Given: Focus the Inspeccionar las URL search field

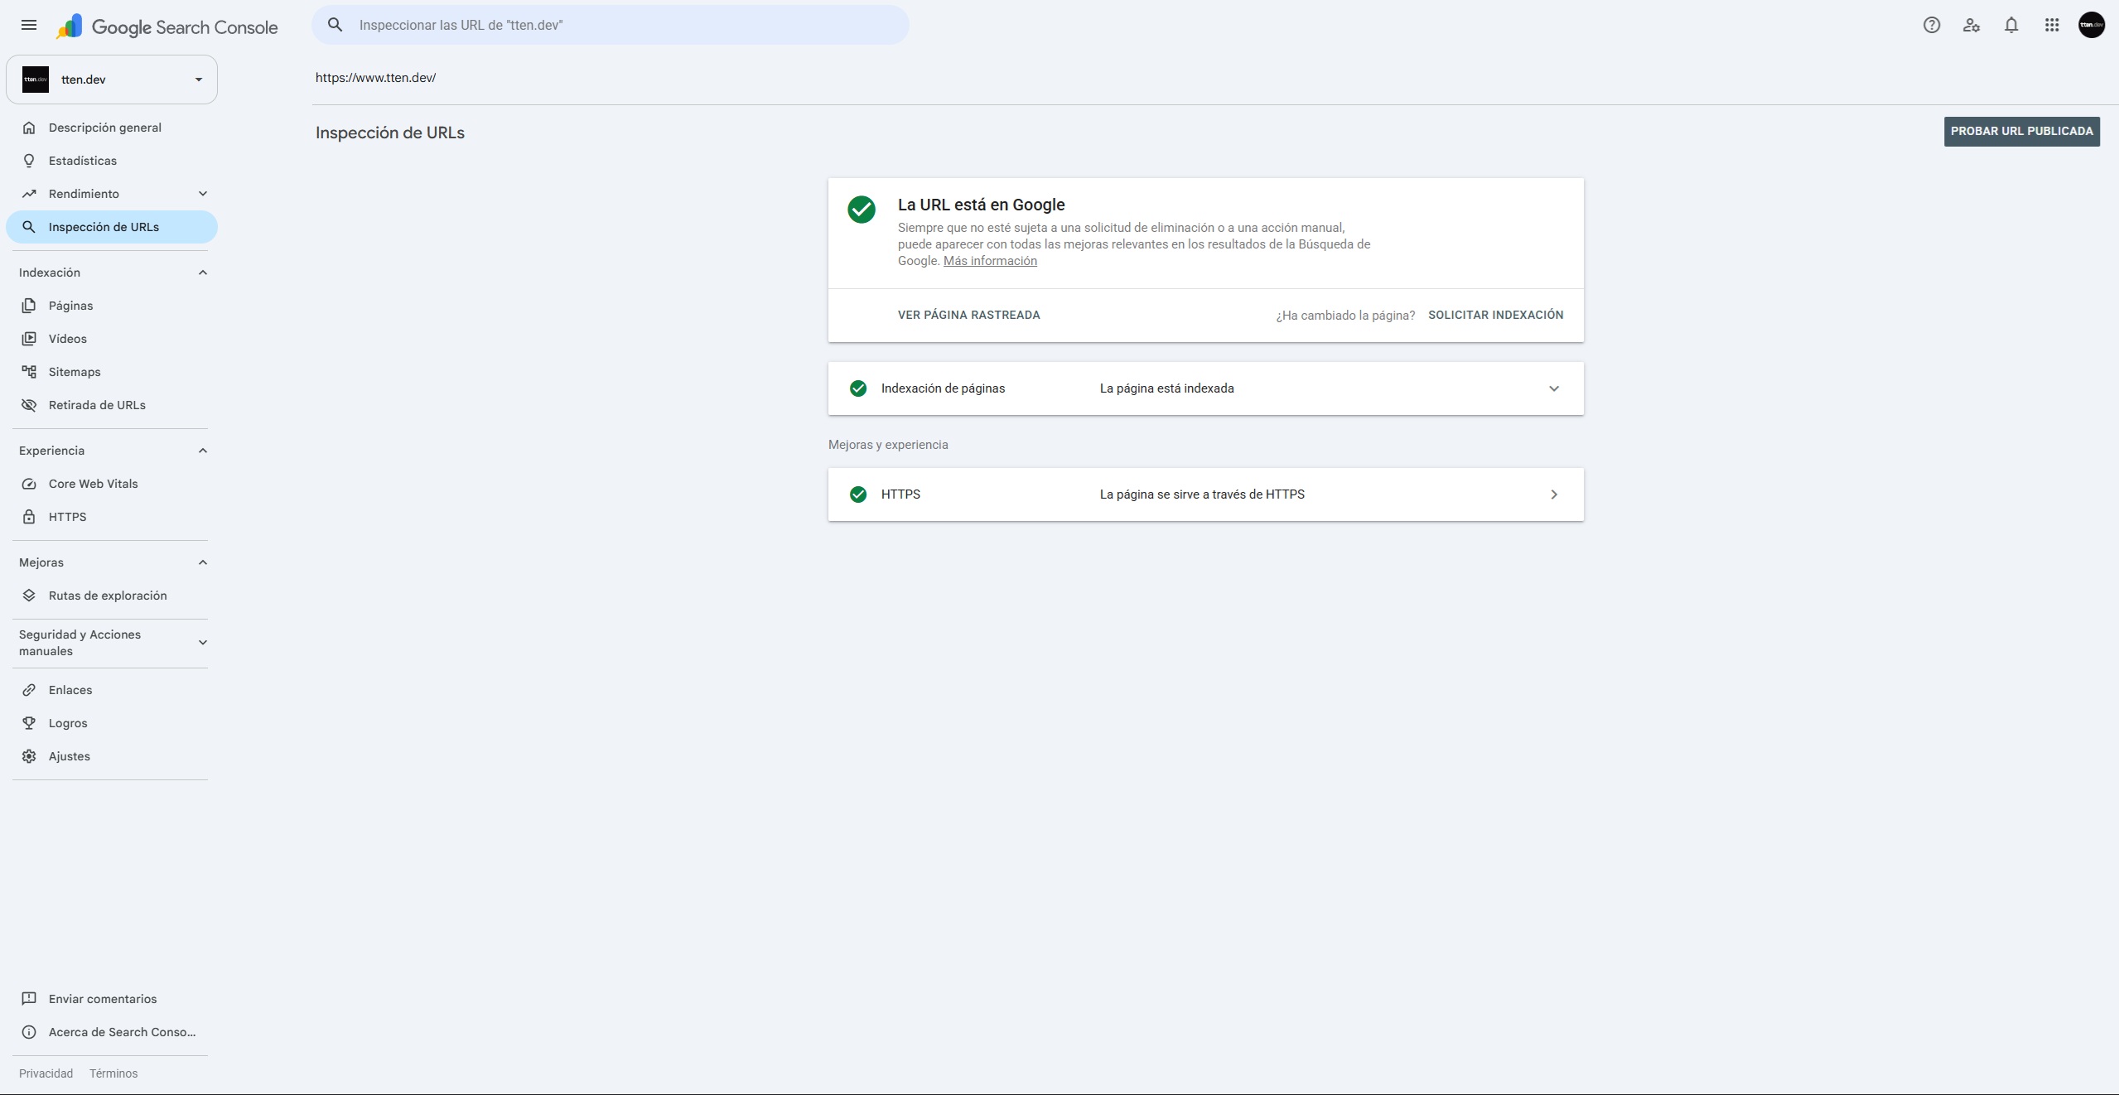Looking at the screenshot, I should pyautogui.click(x=611, y=25).
